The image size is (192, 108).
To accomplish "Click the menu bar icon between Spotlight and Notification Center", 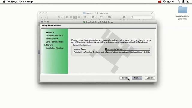I will (x=183, y=1).
